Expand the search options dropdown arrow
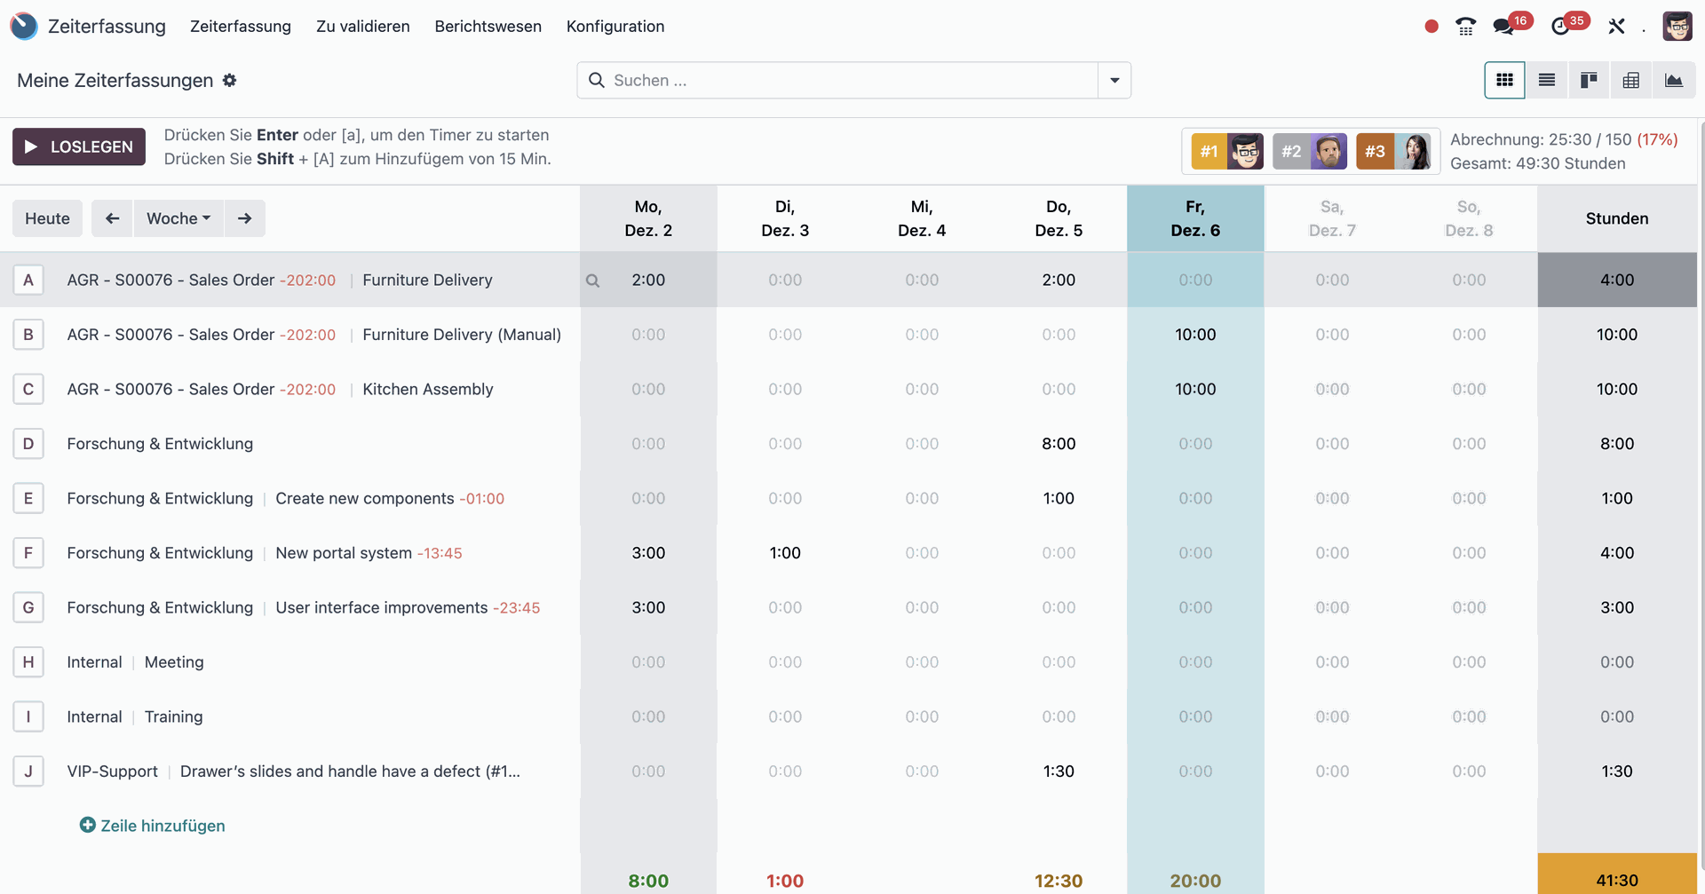This screenshot has width=1705, height=894. coord(1114,81)
